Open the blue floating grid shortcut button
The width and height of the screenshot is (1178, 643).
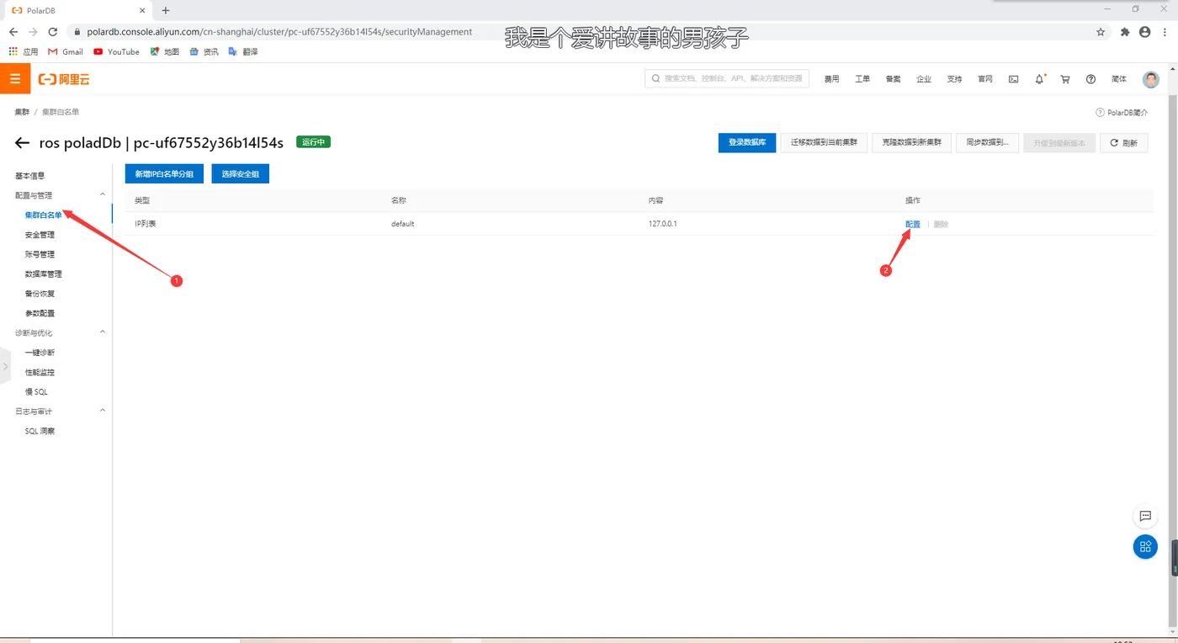click(x=1145, y=547)
